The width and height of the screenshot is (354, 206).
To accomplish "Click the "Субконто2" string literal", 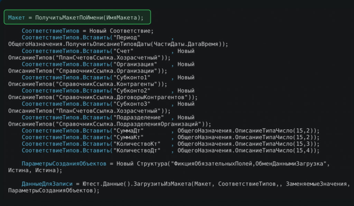I will 132,91.
